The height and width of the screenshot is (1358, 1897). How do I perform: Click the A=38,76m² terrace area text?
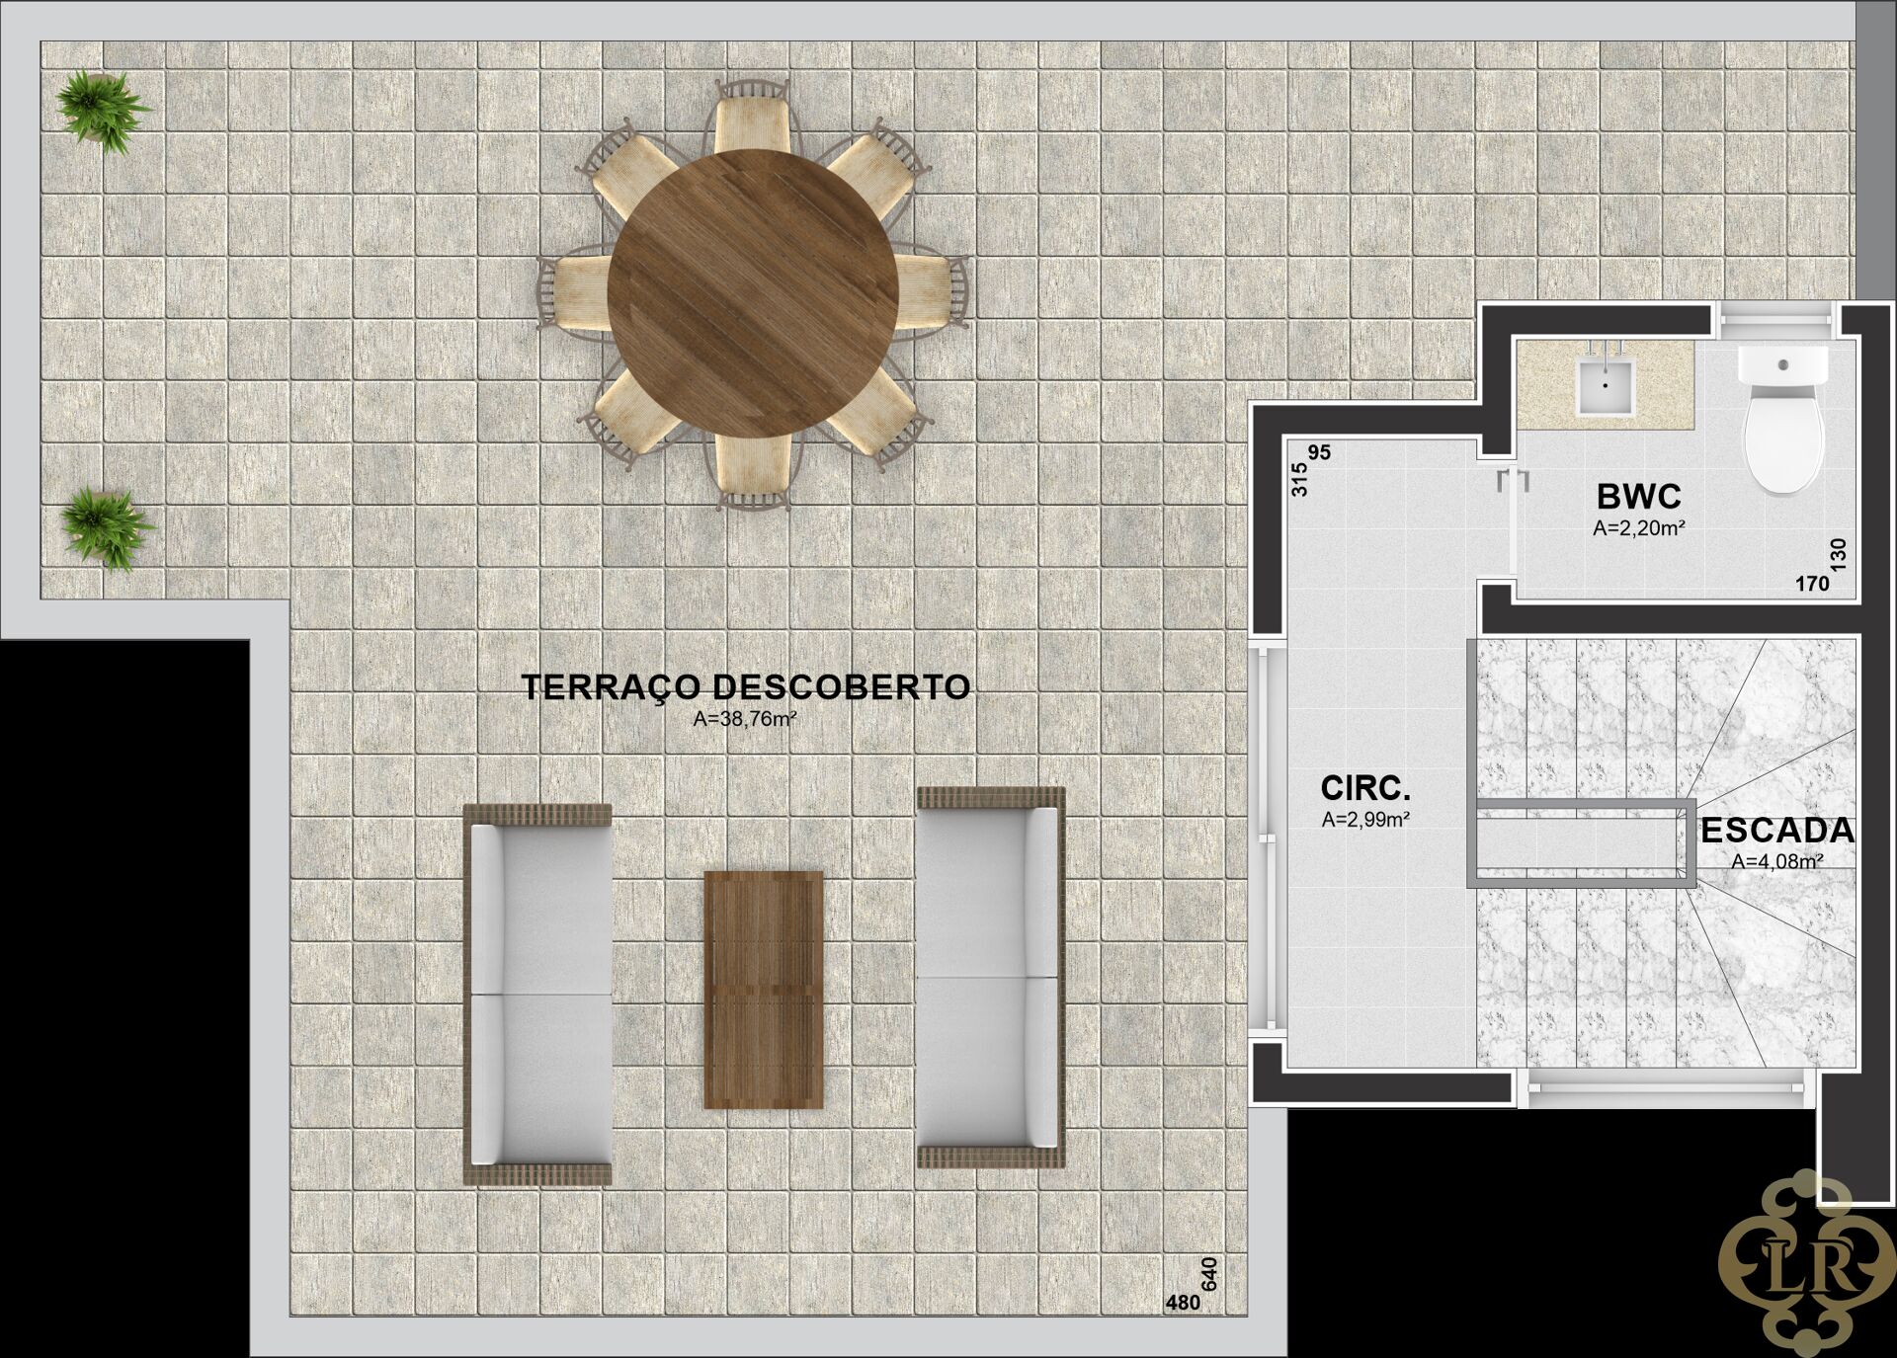tap(745, 719)
